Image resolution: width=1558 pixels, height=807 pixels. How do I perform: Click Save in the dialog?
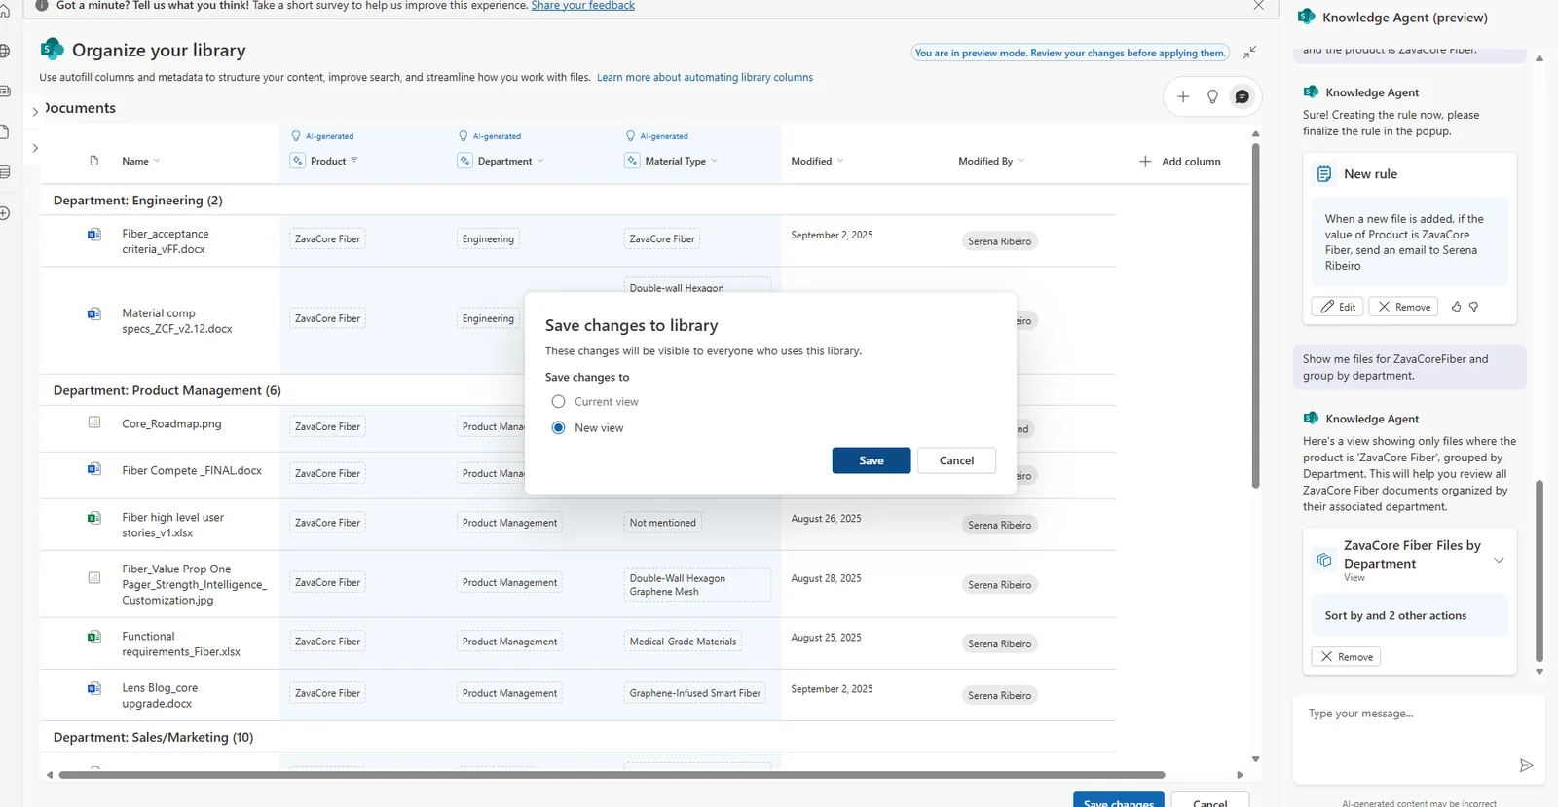pos(872,460)
